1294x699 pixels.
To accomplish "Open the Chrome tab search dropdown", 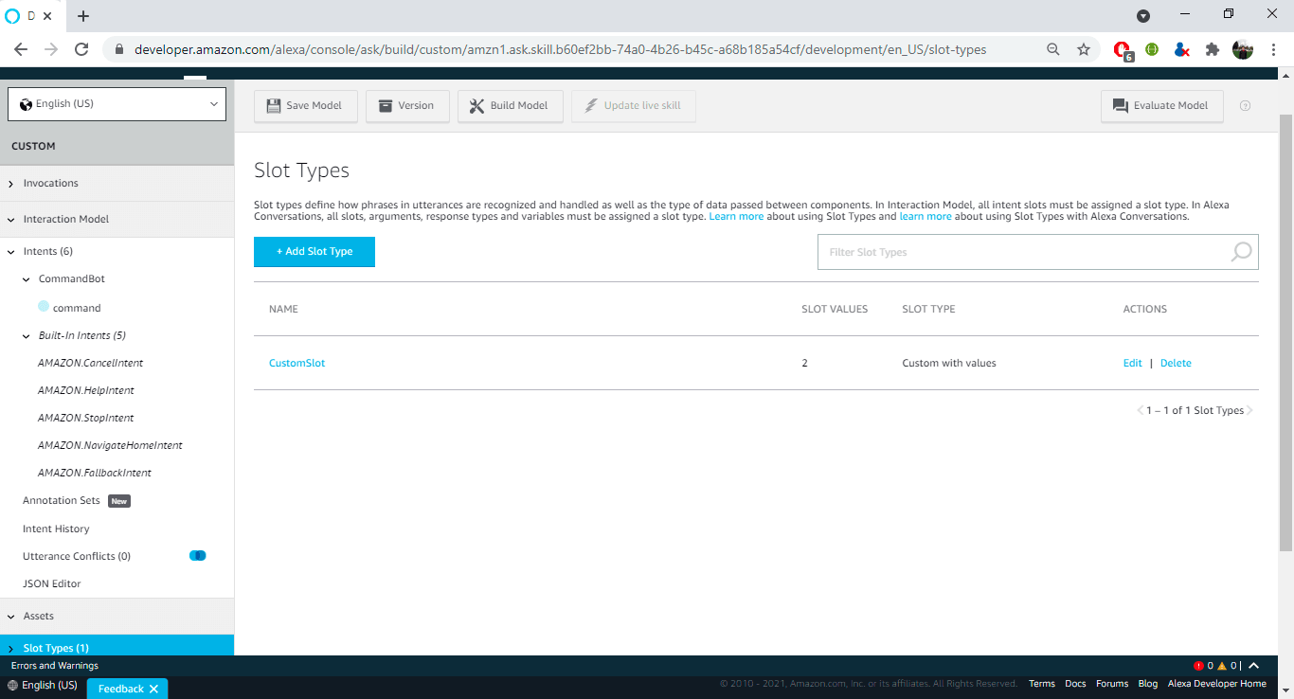I will pos(1143,15).
